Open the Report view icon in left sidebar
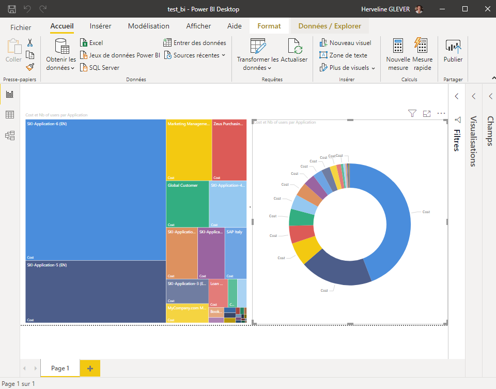Screen dimensions: 496x389 [9, 94]
